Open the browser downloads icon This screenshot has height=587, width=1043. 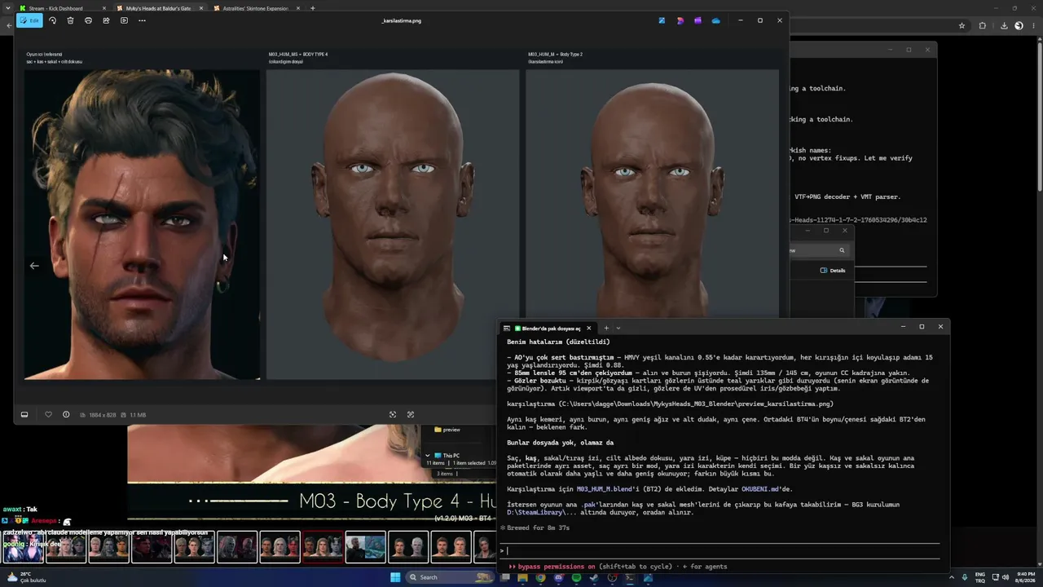[1004, 26]
